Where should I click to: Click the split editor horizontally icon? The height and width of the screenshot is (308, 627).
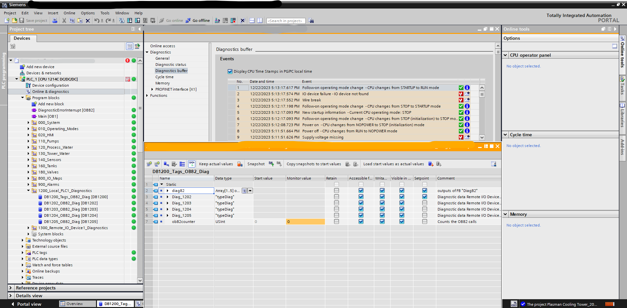[x=252, y=21]
